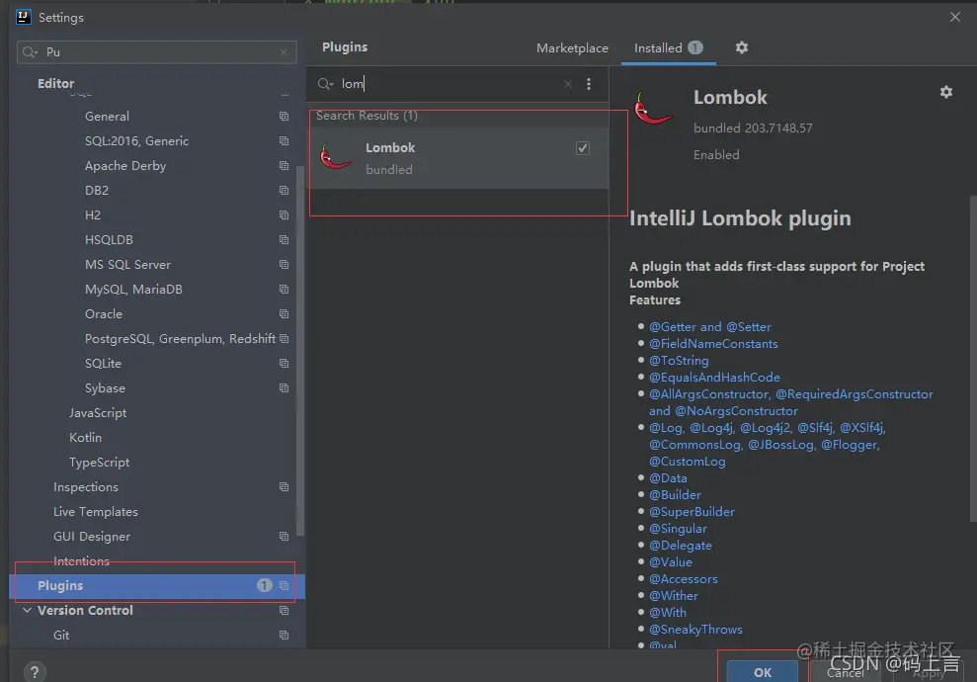The height and width of the screenshot is (682, 977).
Task: Click project-level icon next to Oracle
Action: (285, 313)
